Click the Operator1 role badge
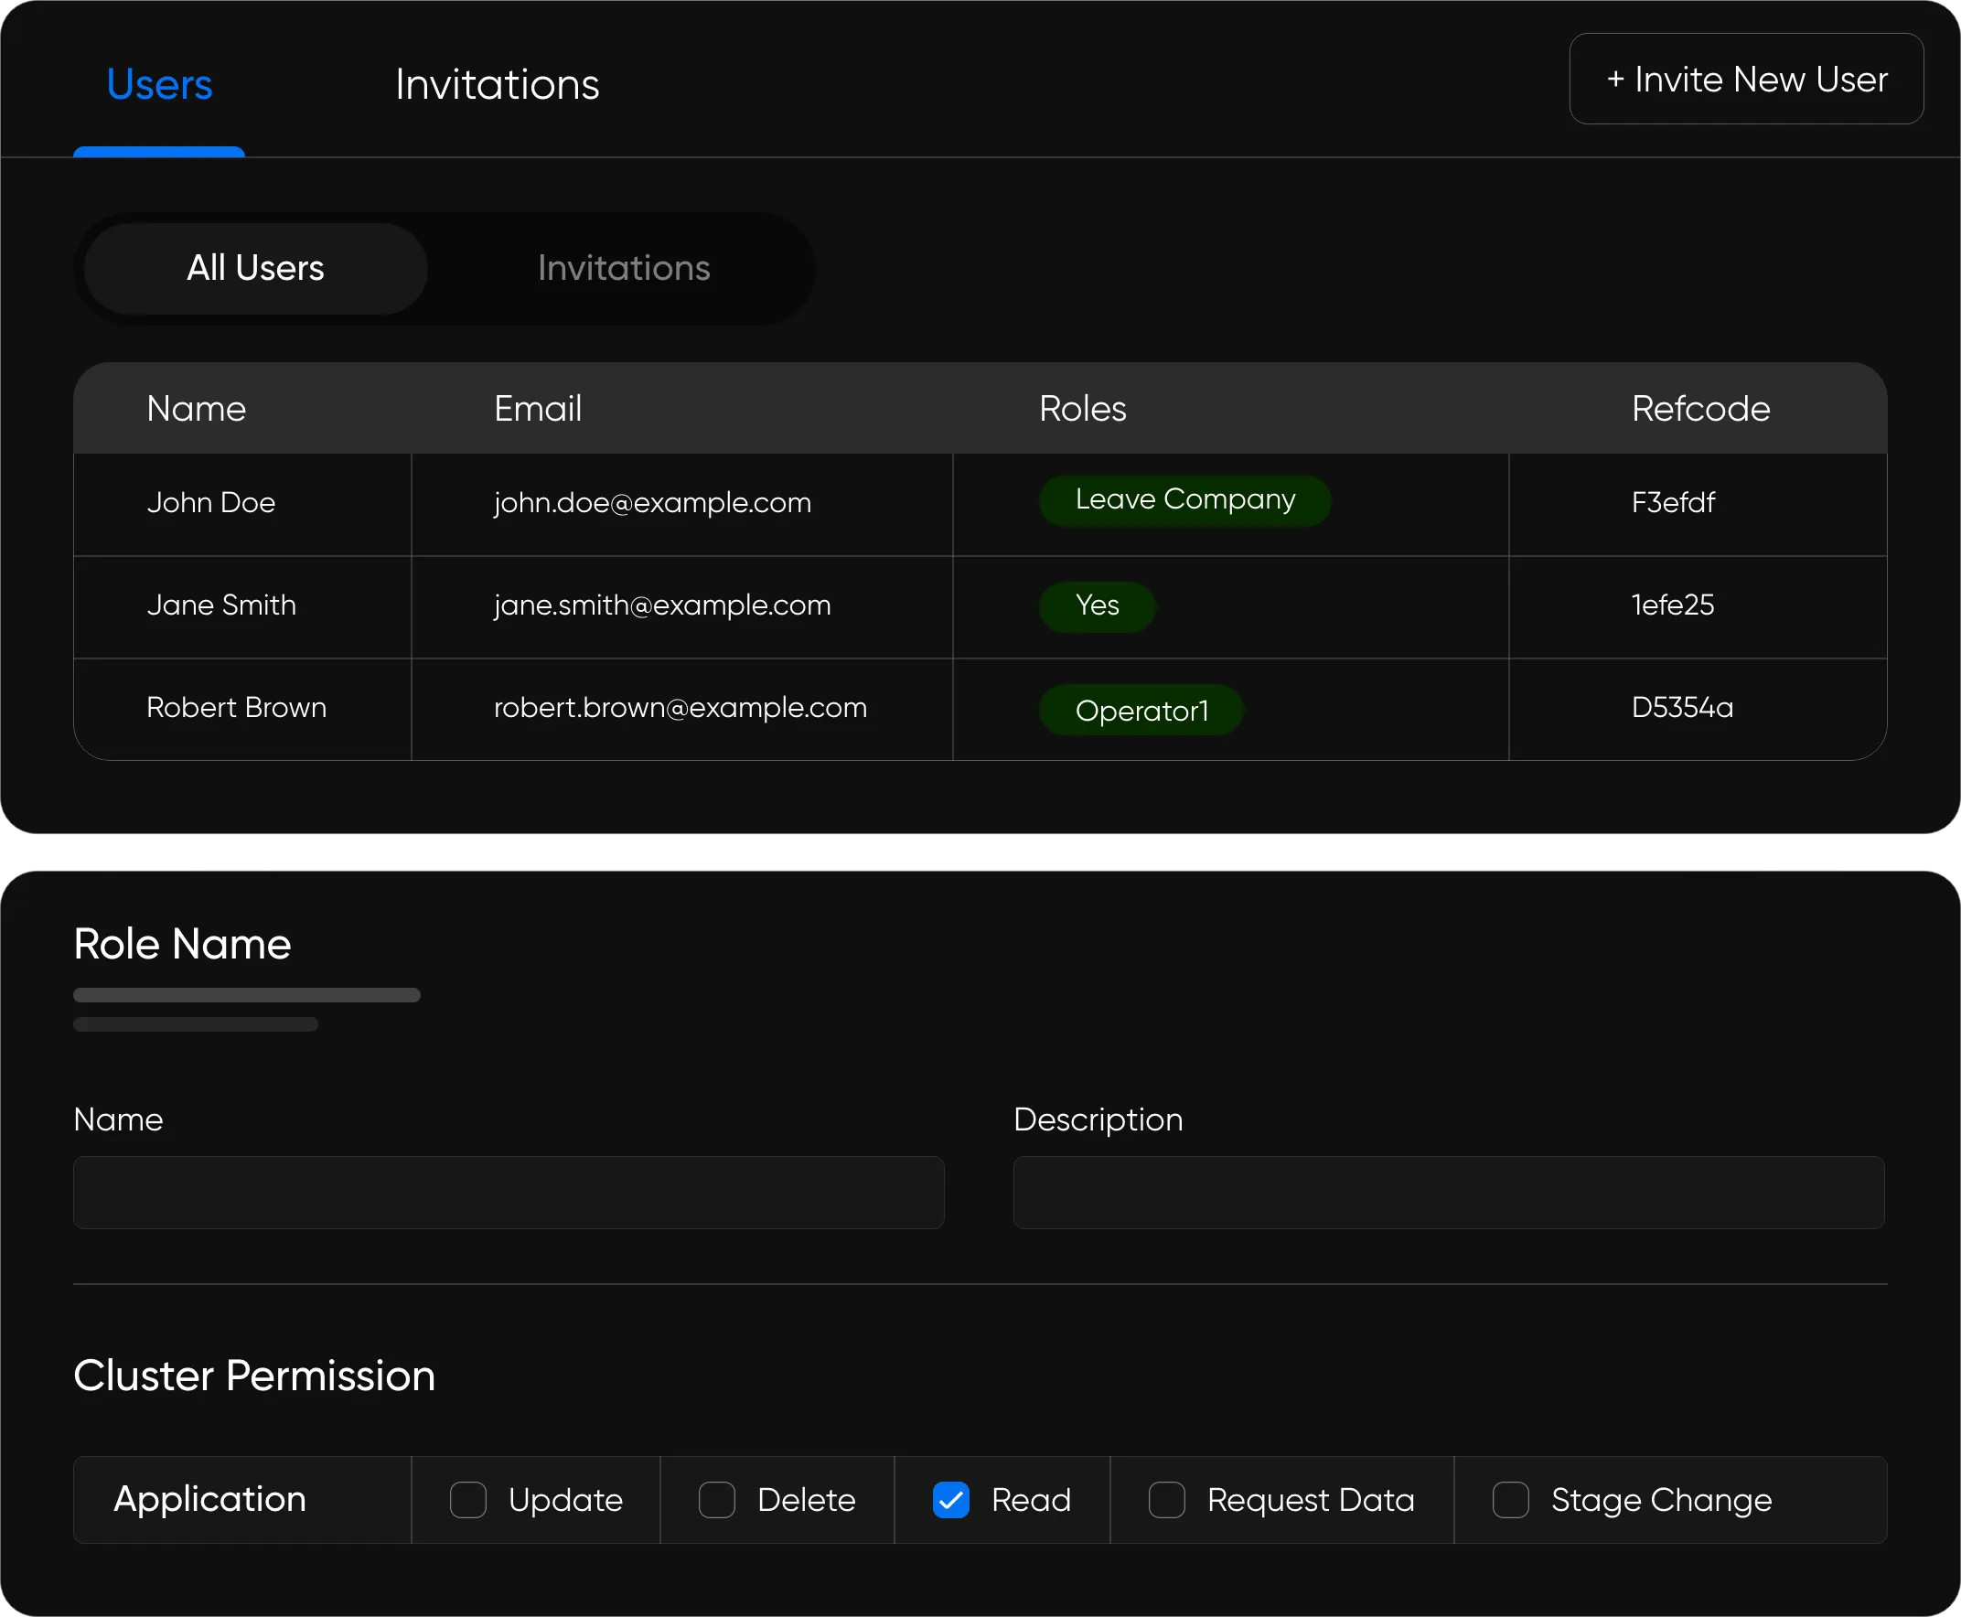The image size is (1961, 1617). pyautogui.click(x=1141, y=711)
